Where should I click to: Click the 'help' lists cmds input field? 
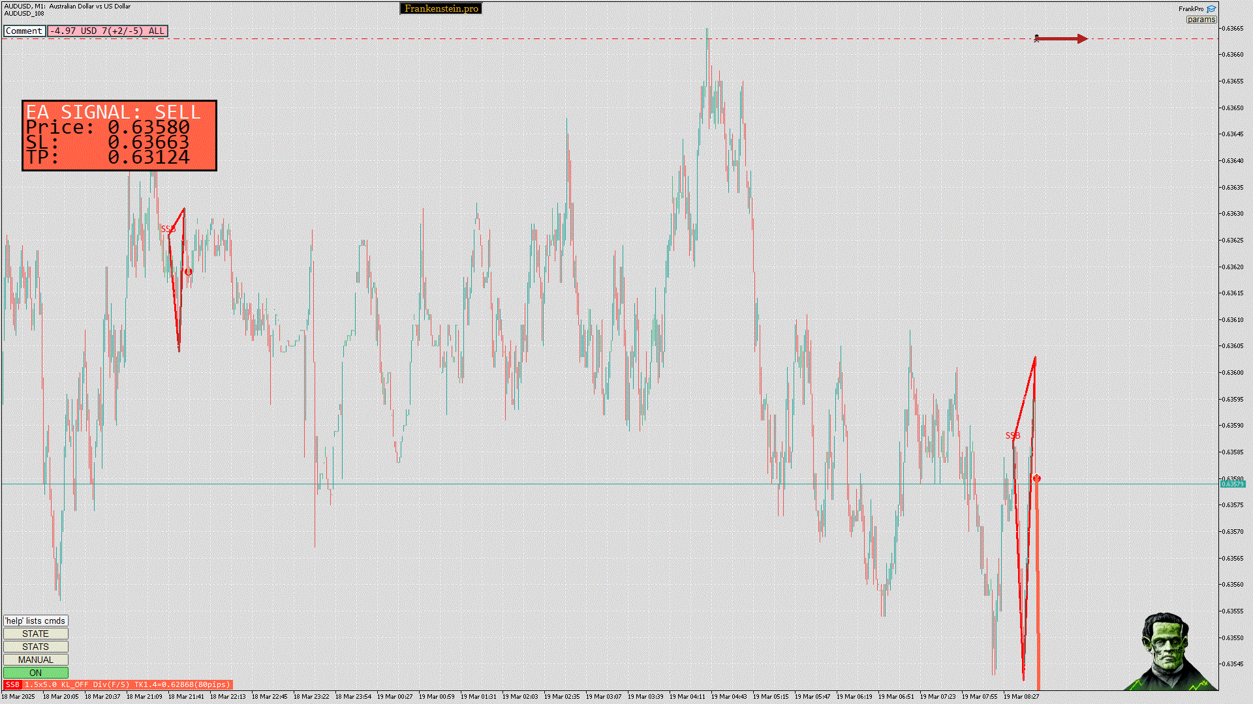tap(35, 621)
